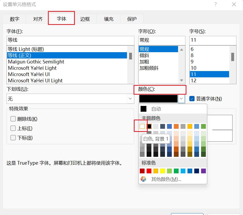Select 常规 font style in list

click(x=158, y=49)
